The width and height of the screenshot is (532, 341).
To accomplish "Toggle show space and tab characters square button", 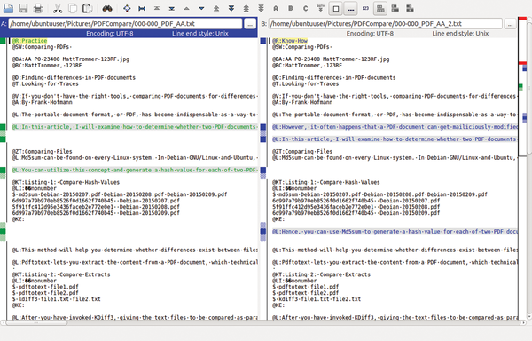I will tap(335, 9).
